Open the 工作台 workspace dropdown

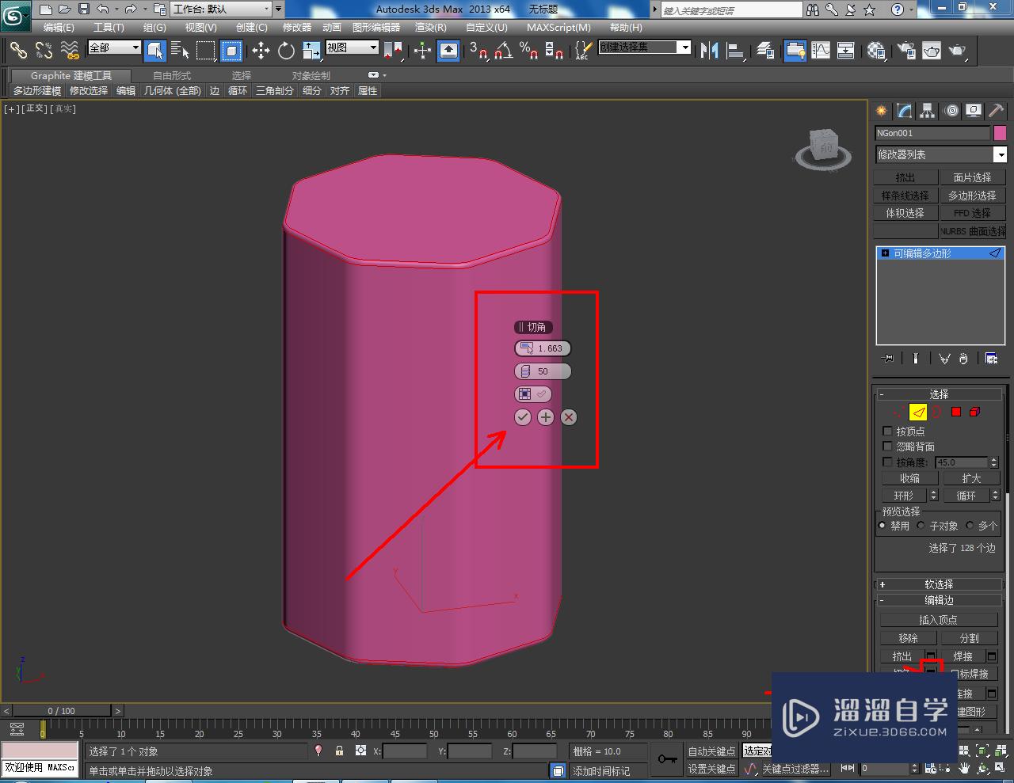(x=222, y=10)
